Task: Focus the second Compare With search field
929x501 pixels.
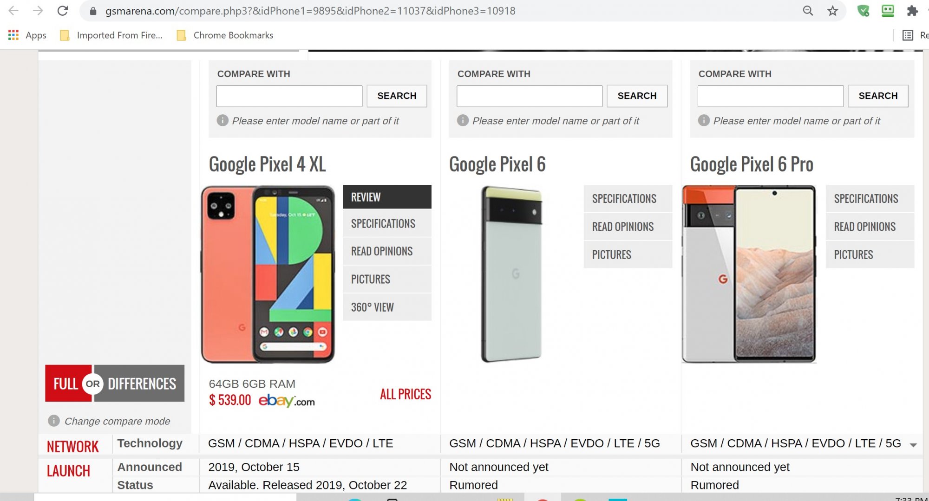Action: (529, 96)
